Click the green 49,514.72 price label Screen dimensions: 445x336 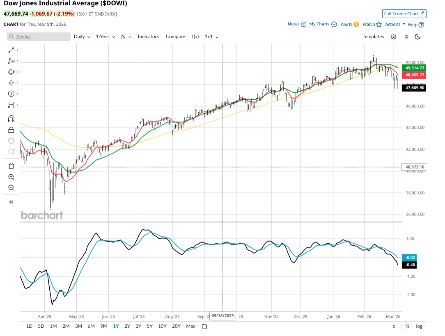coord(414,68)
